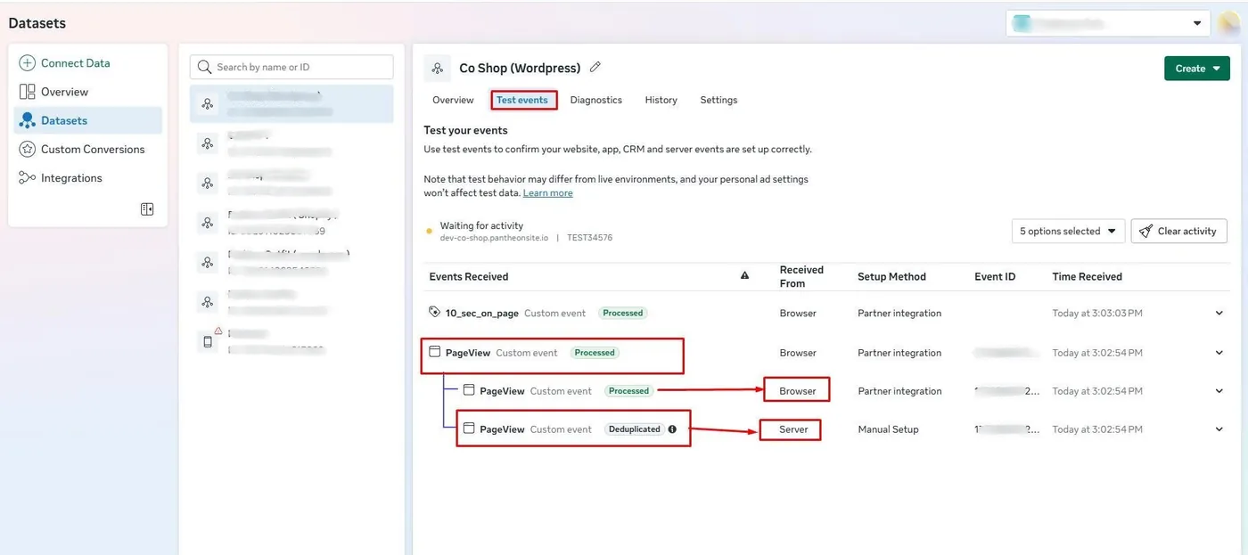Click the Deduplicated status badge

click(x=635, y=428)
